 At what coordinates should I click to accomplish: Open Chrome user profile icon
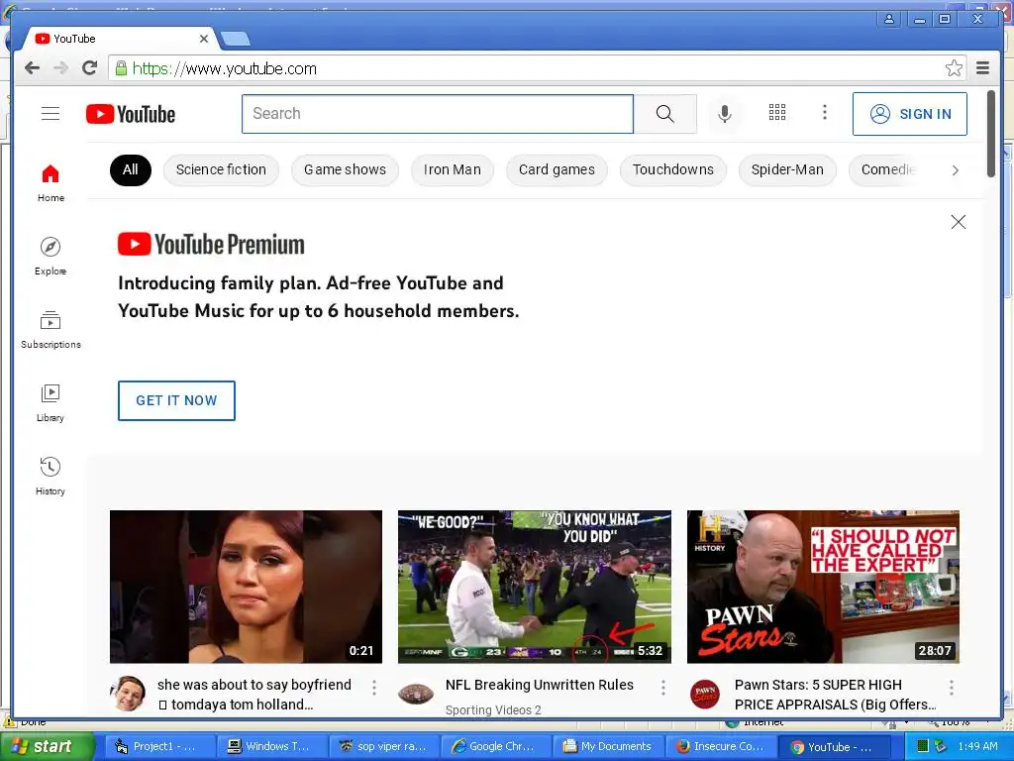pos(889,19)
